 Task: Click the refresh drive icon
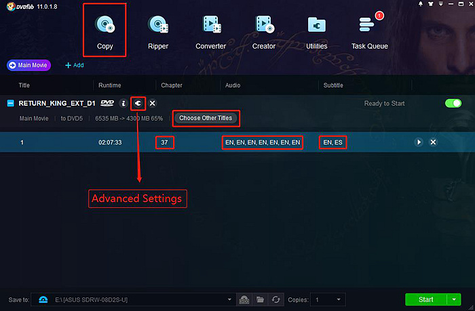click(x=275, y=299)
